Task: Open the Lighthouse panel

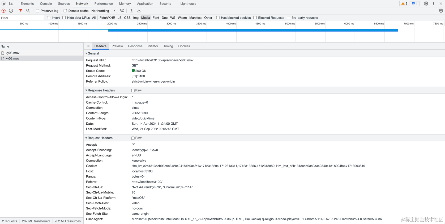Action: [188, 3]
